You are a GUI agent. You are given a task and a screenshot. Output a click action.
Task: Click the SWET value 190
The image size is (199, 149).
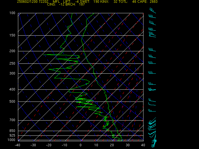pos(96,2)
